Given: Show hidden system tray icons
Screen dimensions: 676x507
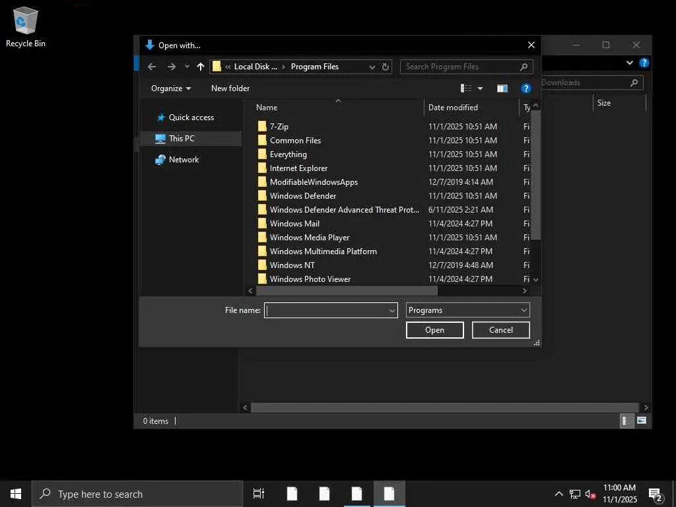Looking at the screenshot, I should pyautogui.click(x=558, y=494).
